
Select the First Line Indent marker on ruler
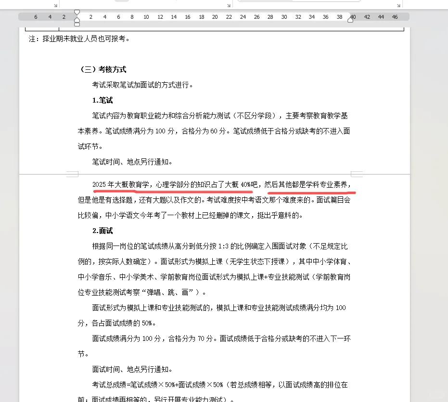click(77, 12)
